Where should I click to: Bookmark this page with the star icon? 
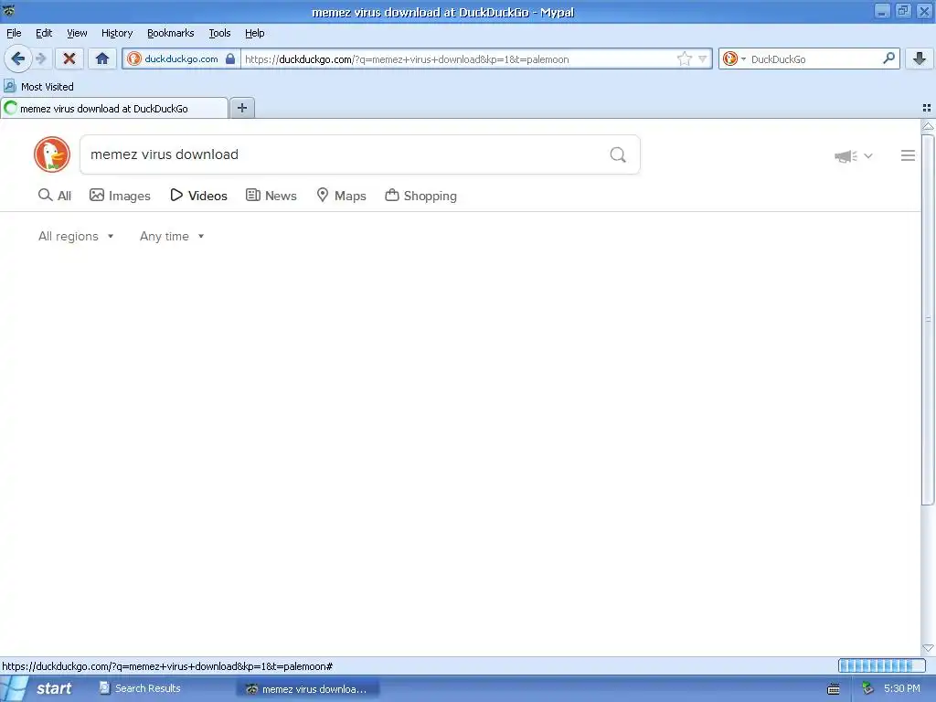click(x=684, y=58)
